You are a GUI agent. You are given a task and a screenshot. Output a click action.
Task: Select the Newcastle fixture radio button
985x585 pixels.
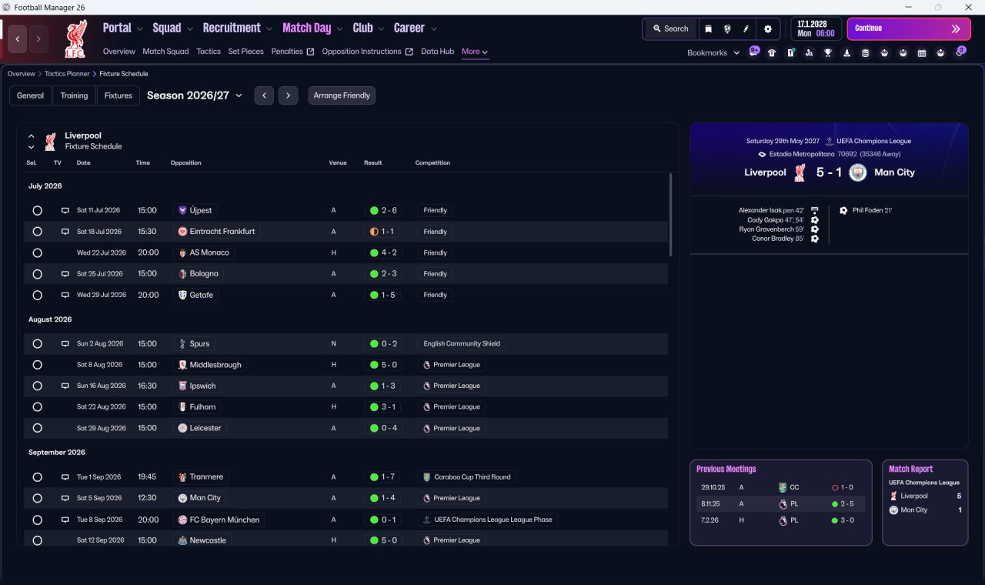(37, 540)
